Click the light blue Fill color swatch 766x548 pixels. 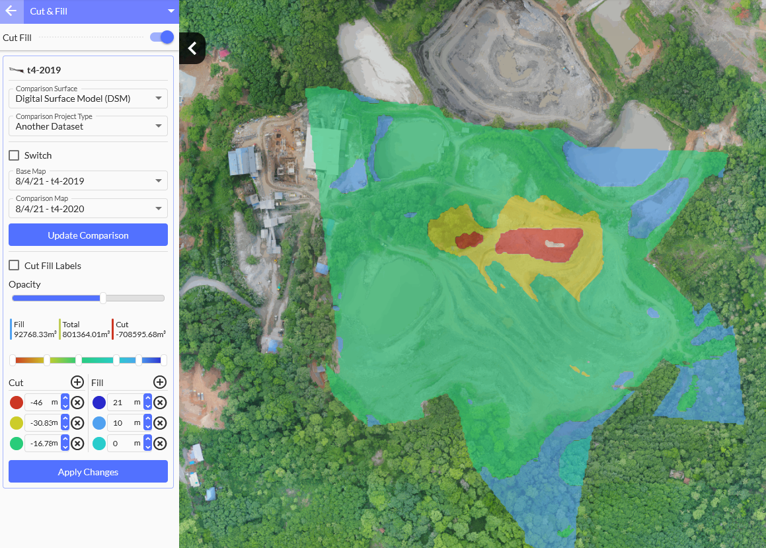(99, 423)
